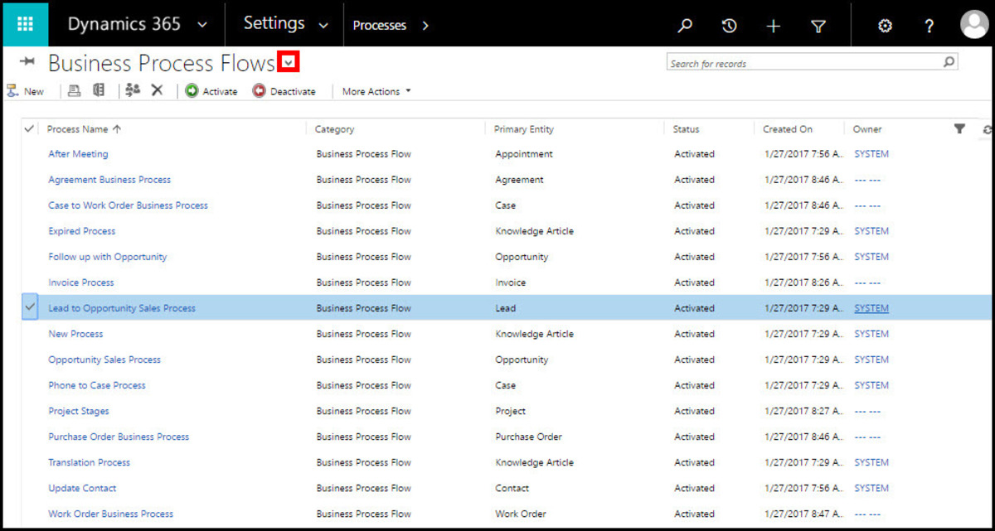Image resolution: width=995 pixels, height=531 pixels.
Task: Open the Update Contact process link
Action: click(x=82, y=488)
